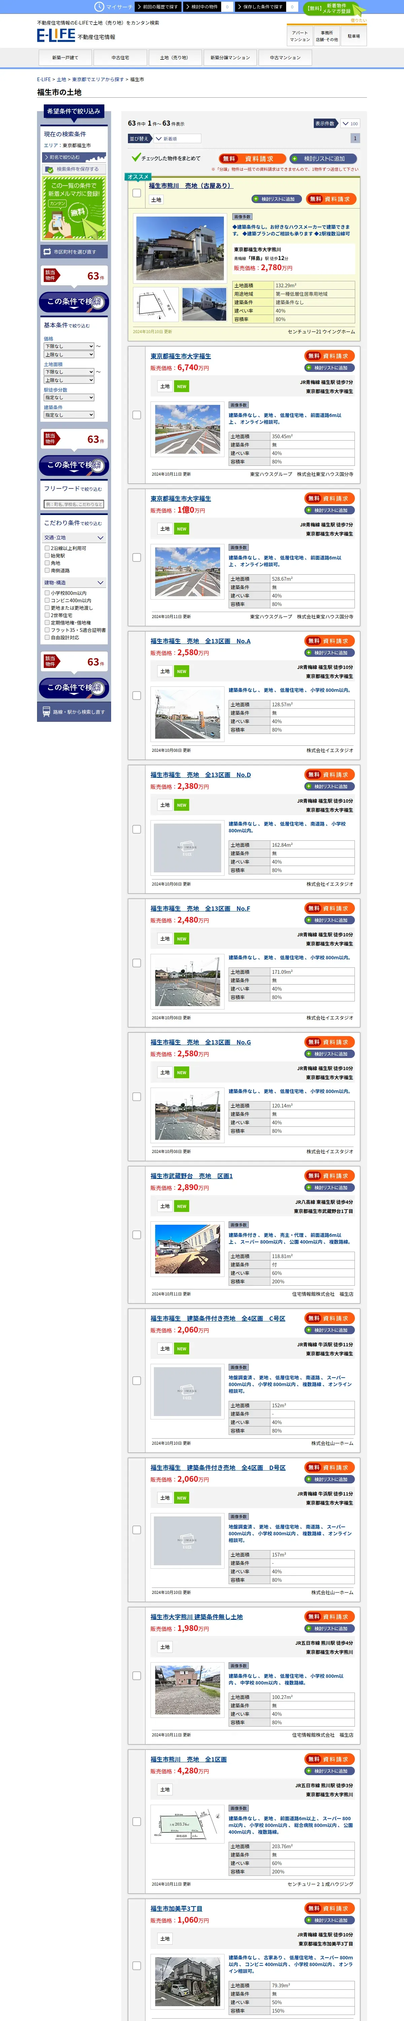This screenshot has height=2021, width=404.
Task: Open 建築条件 指定なし dropdown
Action: (69, 415)
